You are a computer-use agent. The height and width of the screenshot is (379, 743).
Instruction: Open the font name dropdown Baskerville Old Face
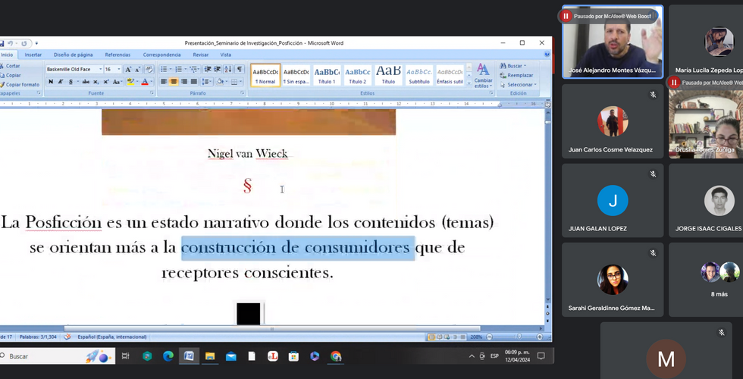click(100, 69)
